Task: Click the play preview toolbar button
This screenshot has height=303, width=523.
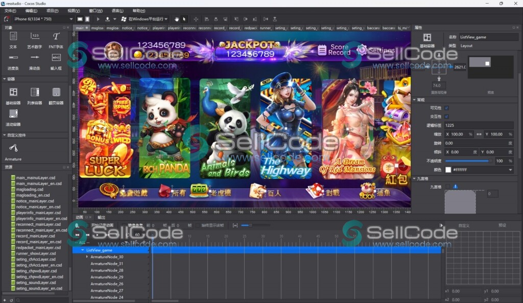Action: click(98, 19)
